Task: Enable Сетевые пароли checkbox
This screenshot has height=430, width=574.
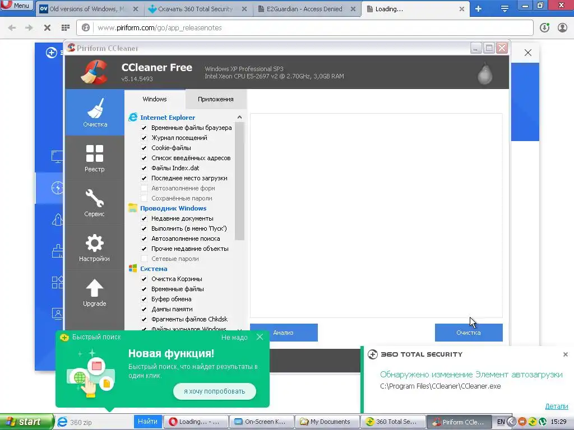Action: pos(144,259)
